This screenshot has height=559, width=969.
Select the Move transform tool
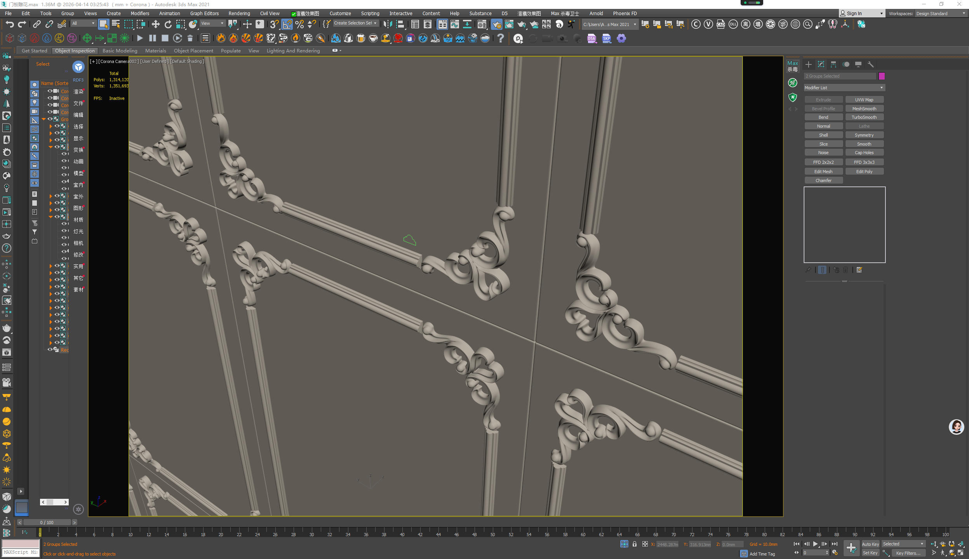155,24
